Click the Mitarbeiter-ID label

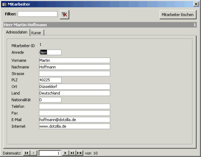(23, 46)
